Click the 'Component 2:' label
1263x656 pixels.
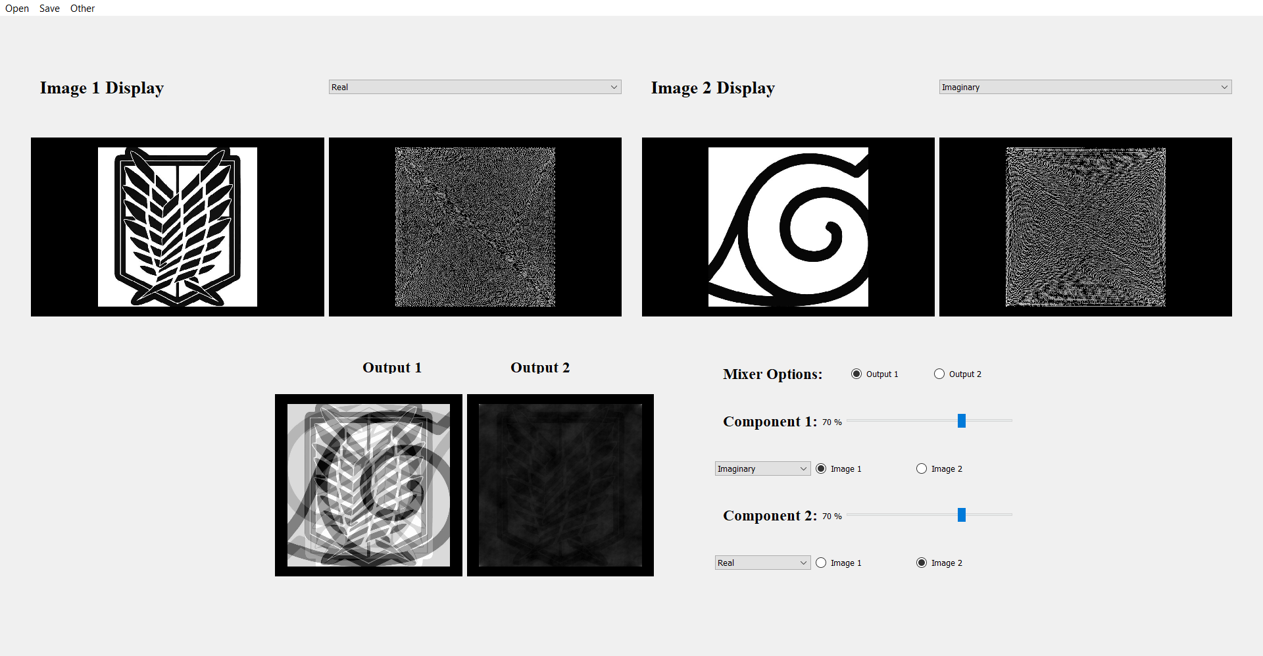pos(770,516)
